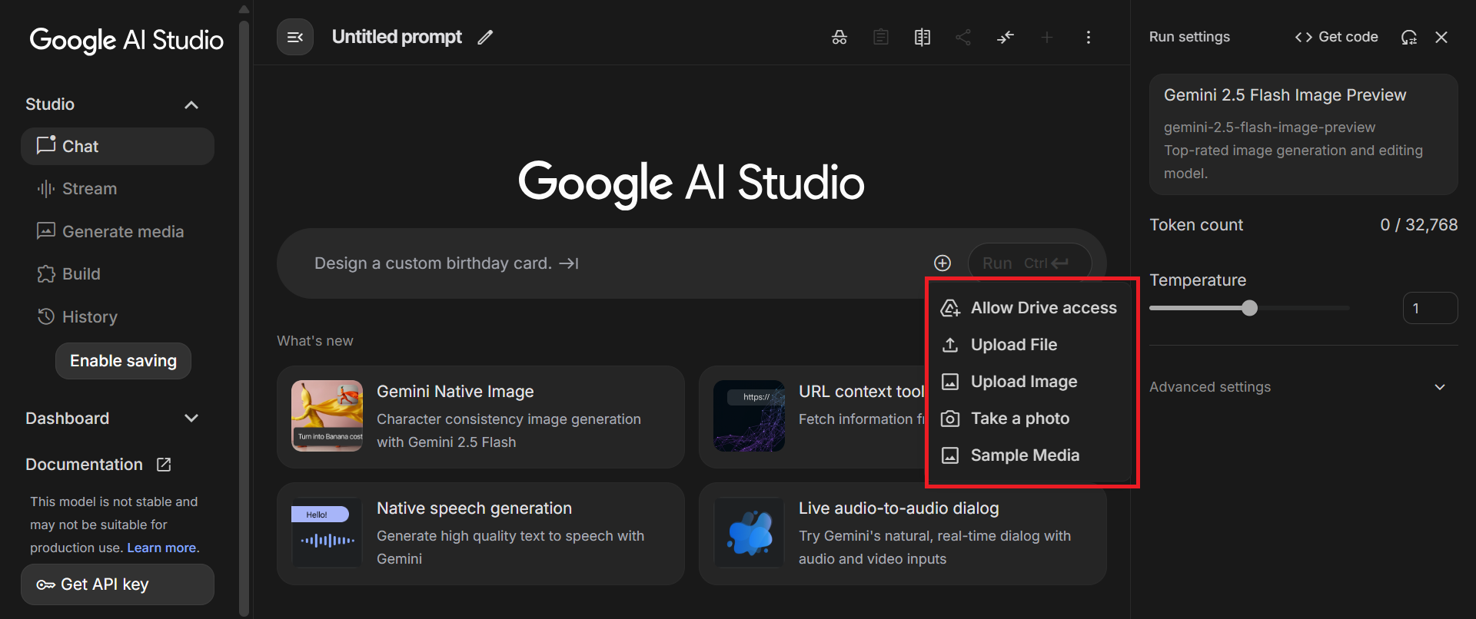Click the Dashboard section label
The image size is (1476, 619).
pos(68,419)
